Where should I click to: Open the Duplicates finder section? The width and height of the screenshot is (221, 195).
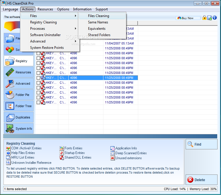point(19,117)
